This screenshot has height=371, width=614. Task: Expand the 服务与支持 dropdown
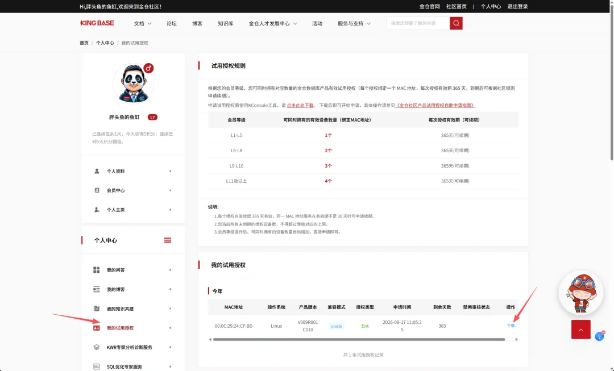(x=354, y=23)
